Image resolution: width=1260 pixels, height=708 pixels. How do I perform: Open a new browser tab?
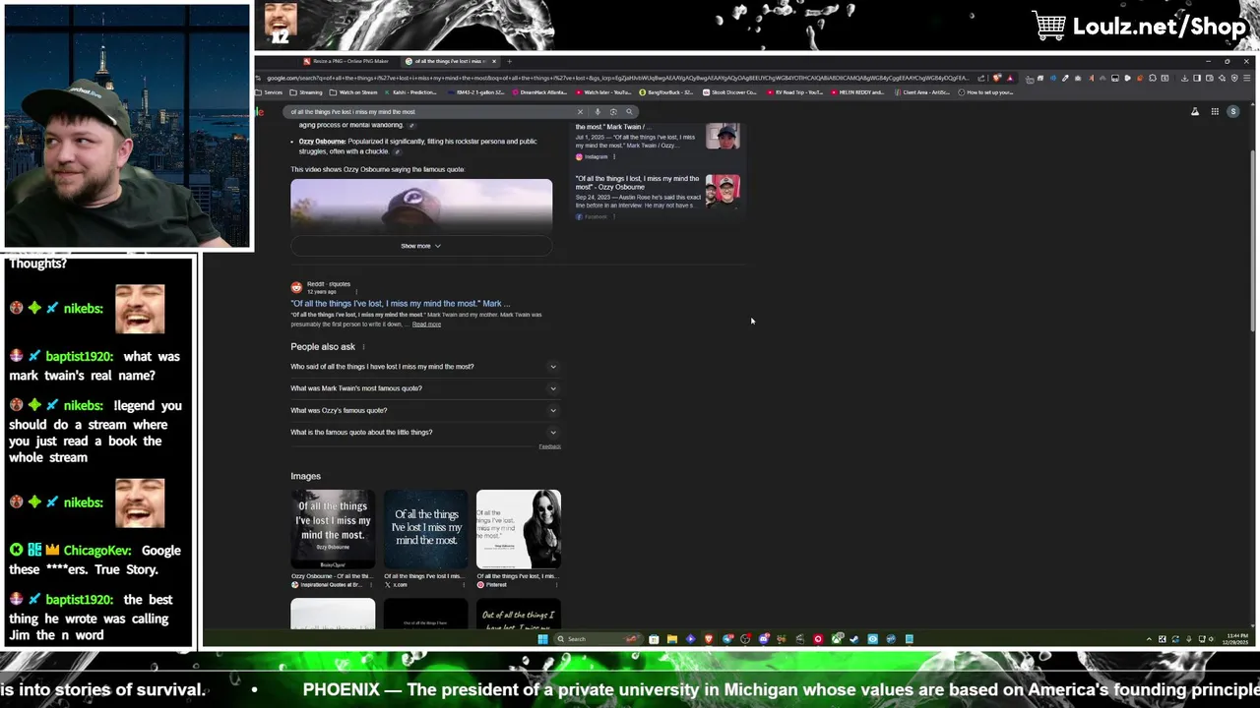[x=509, y=61]
